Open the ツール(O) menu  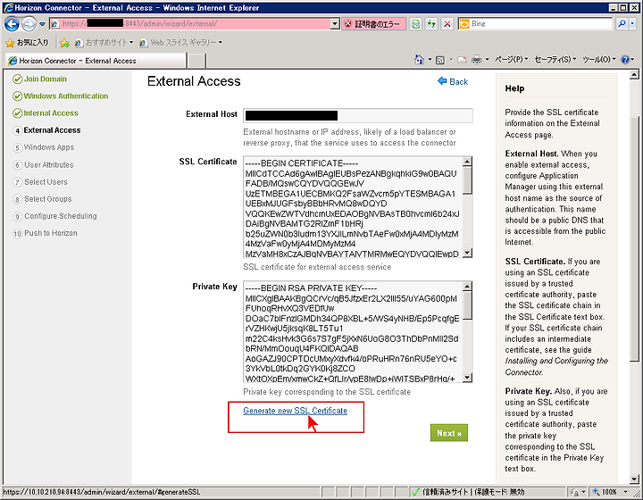[x=599, y=60]
